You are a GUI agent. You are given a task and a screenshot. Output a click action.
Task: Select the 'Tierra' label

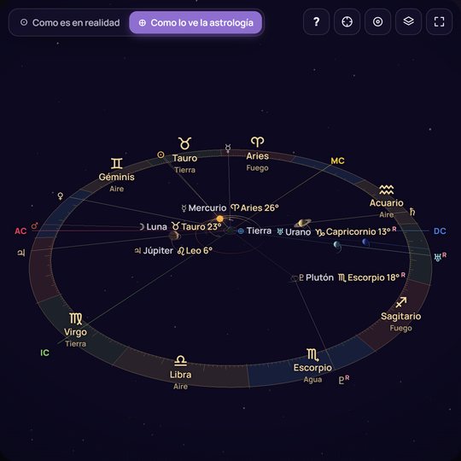pos(254,230)
